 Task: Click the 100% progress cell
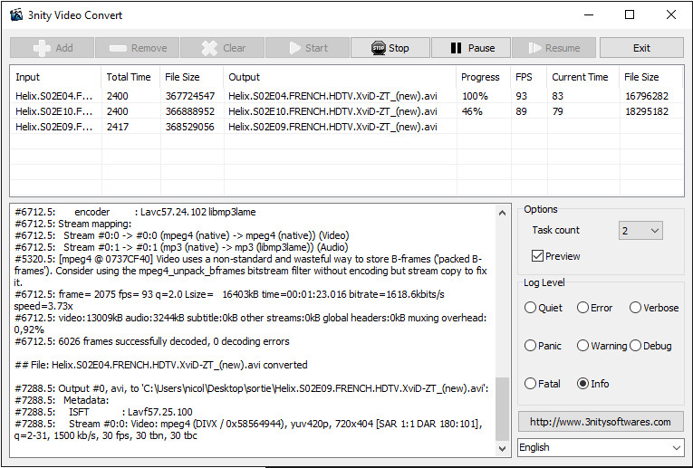point(475,96)
